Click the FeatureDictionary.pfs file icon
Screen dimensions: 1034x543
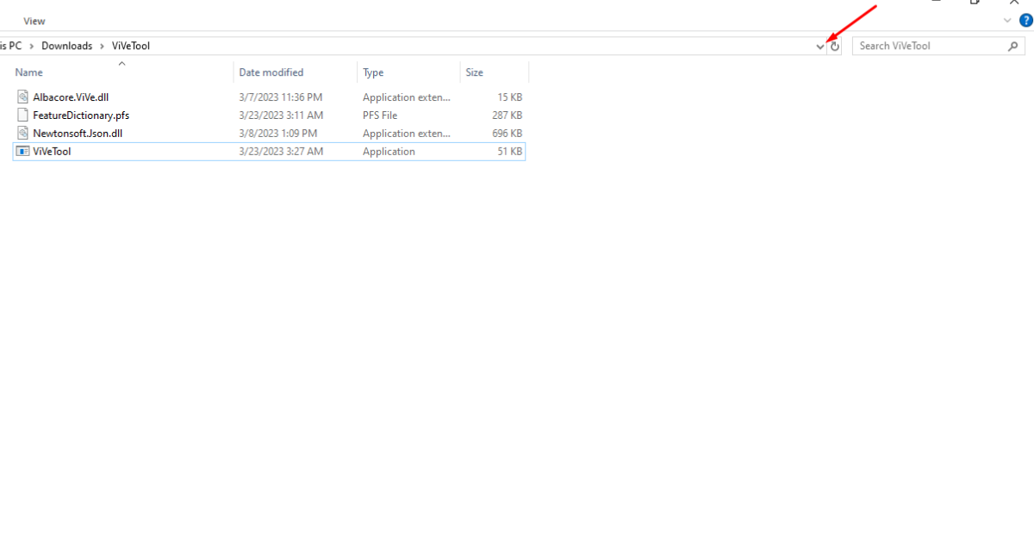[x=23, y=115]
